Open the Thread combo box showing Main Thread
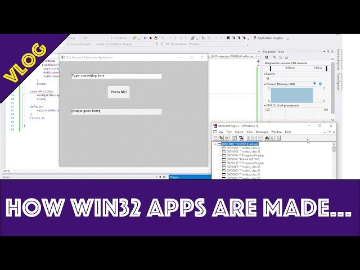The height and width of the screenshot is (270, 360). 130,44
